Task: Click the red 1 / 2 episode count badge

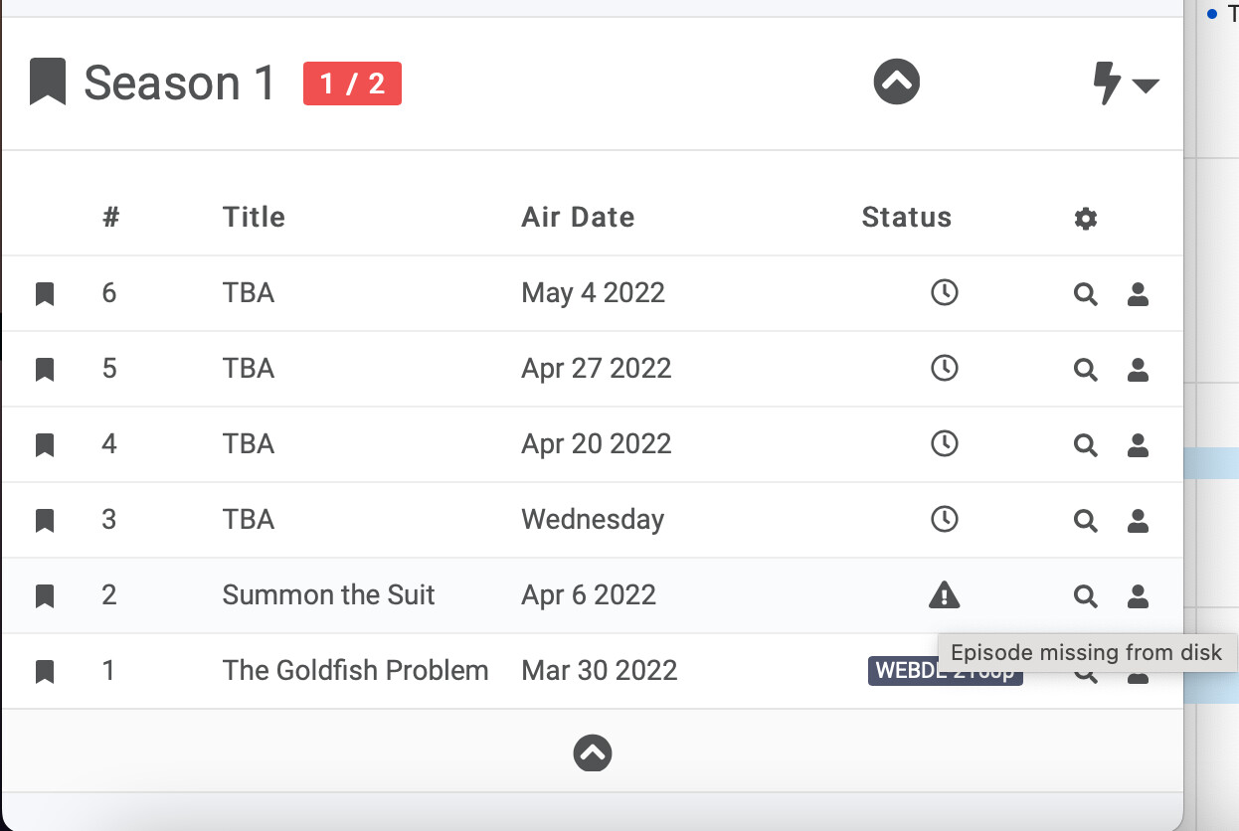Action: point(352,83)
